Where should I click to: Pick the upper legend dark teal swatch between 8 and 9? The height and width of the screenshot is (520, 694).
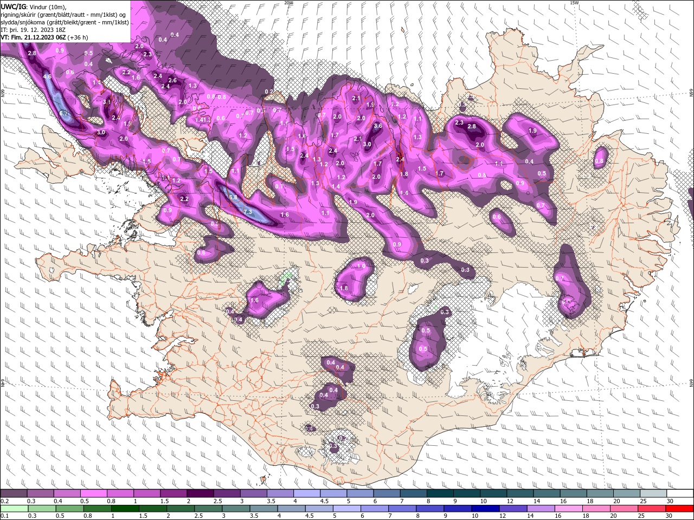click(x=440, y=493)
